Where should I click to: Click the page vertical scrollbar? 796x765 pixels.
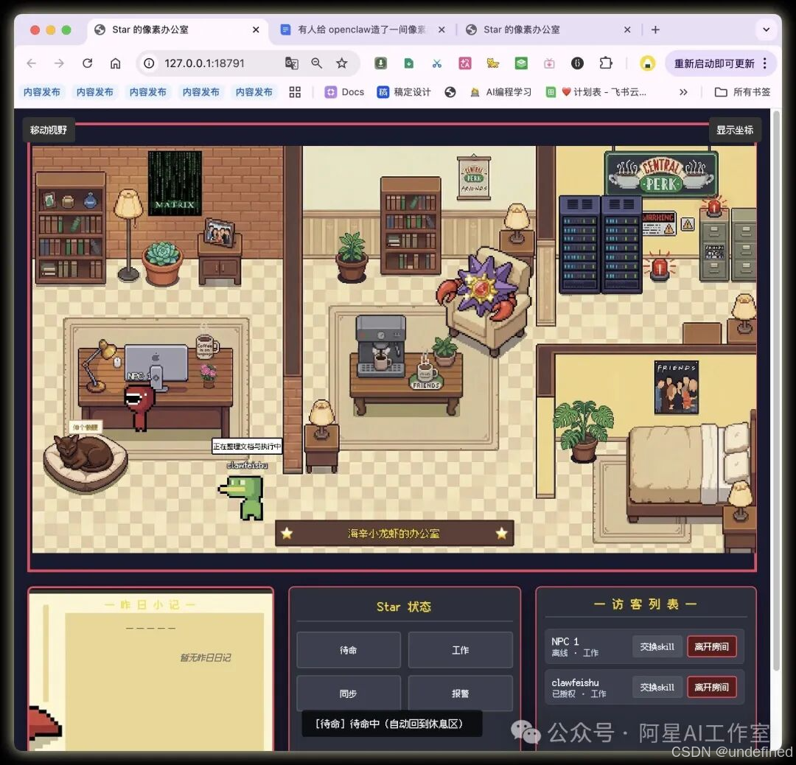775,391
